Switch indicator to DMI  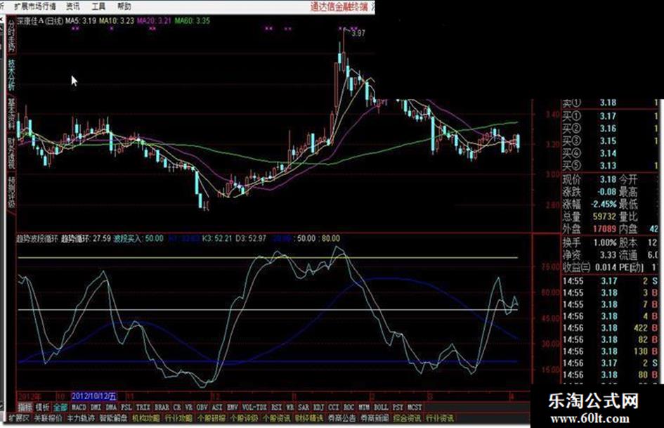click(96, 407)
